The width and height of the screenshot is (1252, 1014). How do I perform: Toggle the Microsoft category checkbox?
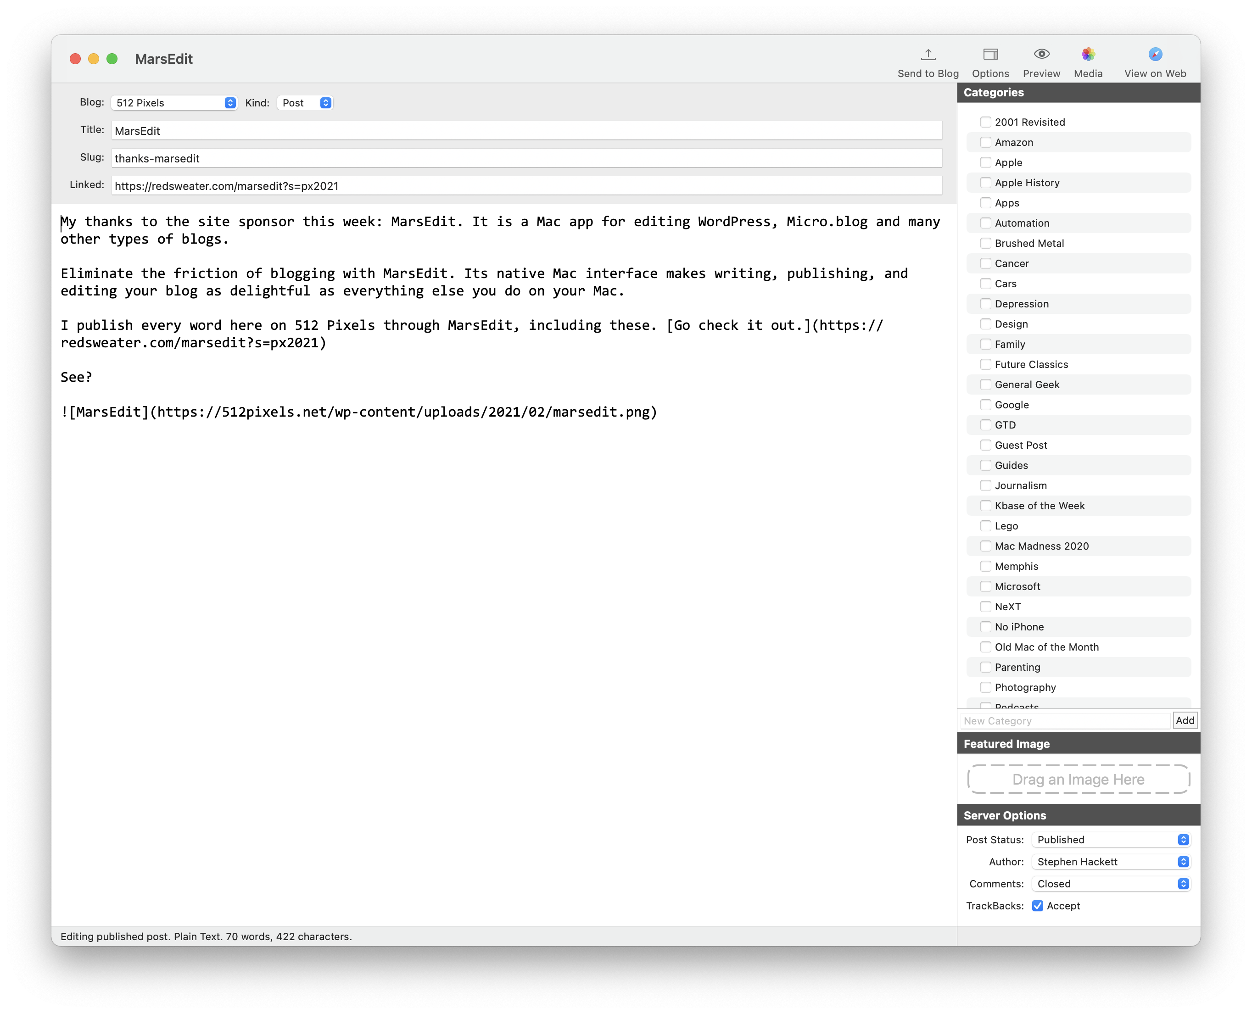[x=986, y=586]
